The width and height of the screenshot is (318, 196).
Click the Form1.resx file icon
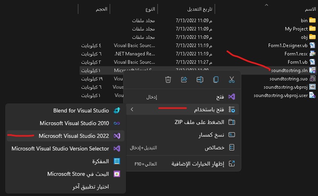tap(312, 53)
